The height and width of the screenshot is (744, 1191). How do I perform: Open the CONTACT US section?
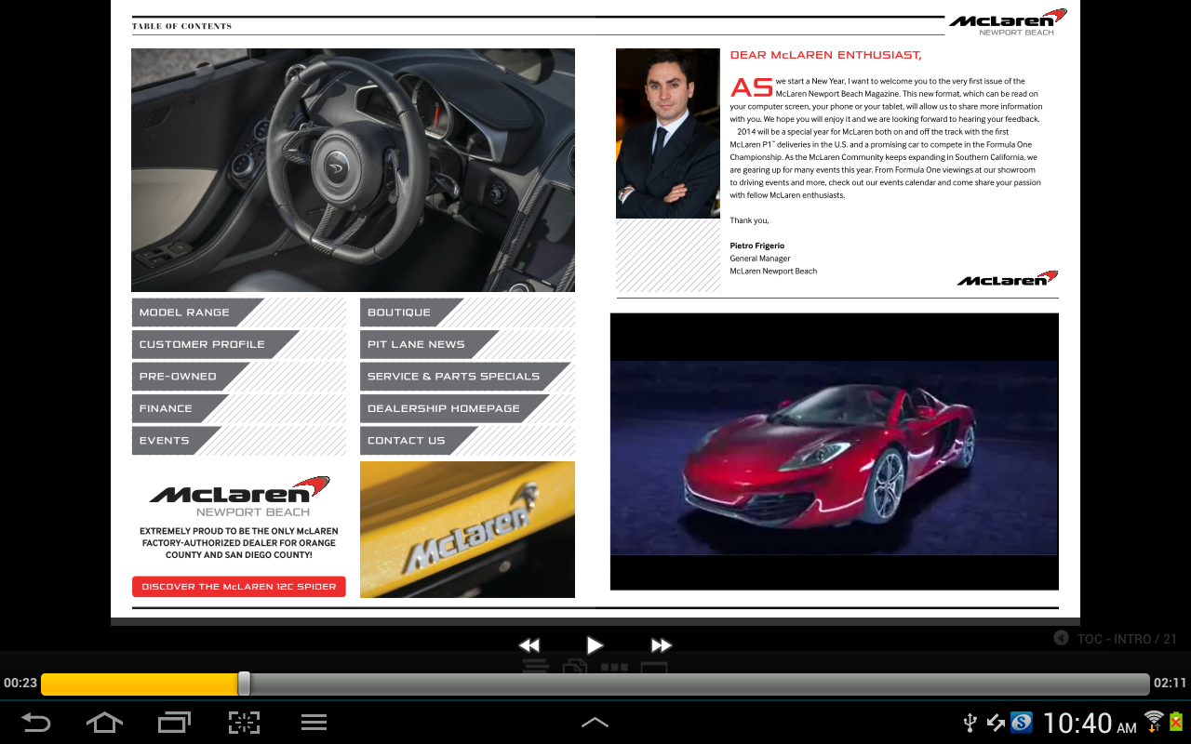(420, 441)
